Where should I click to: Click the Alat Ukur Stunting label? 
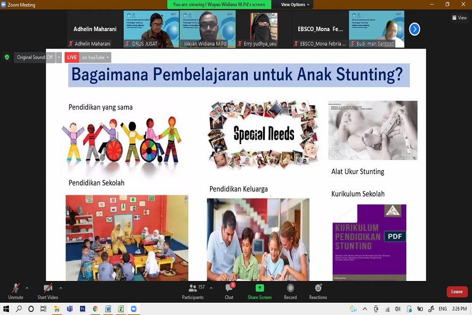[358, 171]
